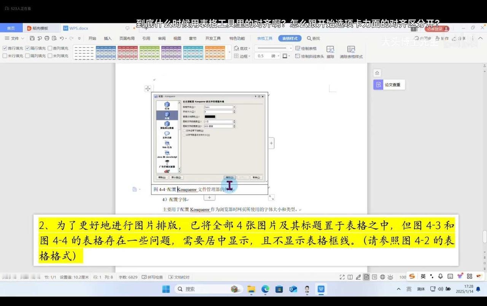
Task: Enable the 隔列填充 checkbox
Action: tap(27, 56)
